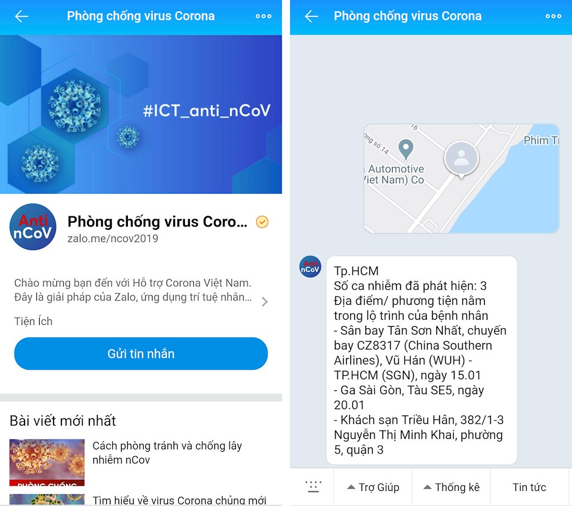Open the three-dot menu in chat header
The height and width of the screenshot is (506, 572).
pyautogui.click(x=553, y=16)
